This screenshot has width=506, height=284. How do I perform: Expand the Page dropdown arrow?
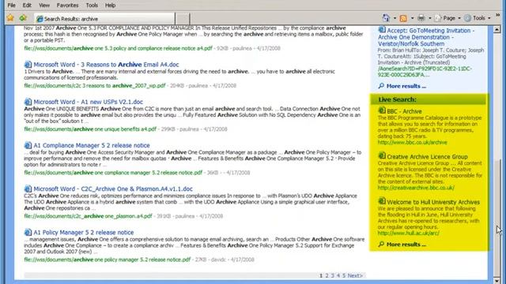click(x=459, y=18)
